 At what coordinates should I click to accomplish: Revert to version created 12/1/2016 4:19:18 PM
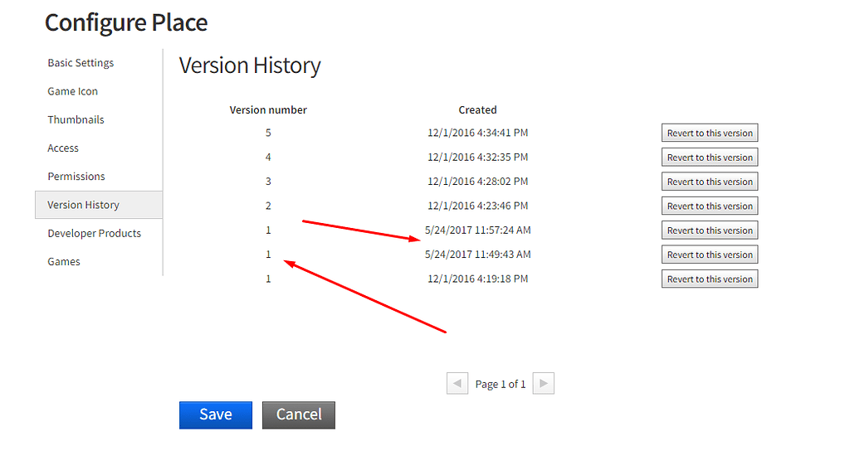(710, 279)
